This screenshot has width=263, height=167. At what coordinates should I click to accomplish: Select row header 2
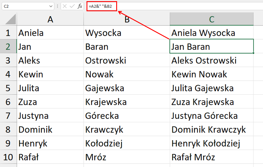[7, 47]
